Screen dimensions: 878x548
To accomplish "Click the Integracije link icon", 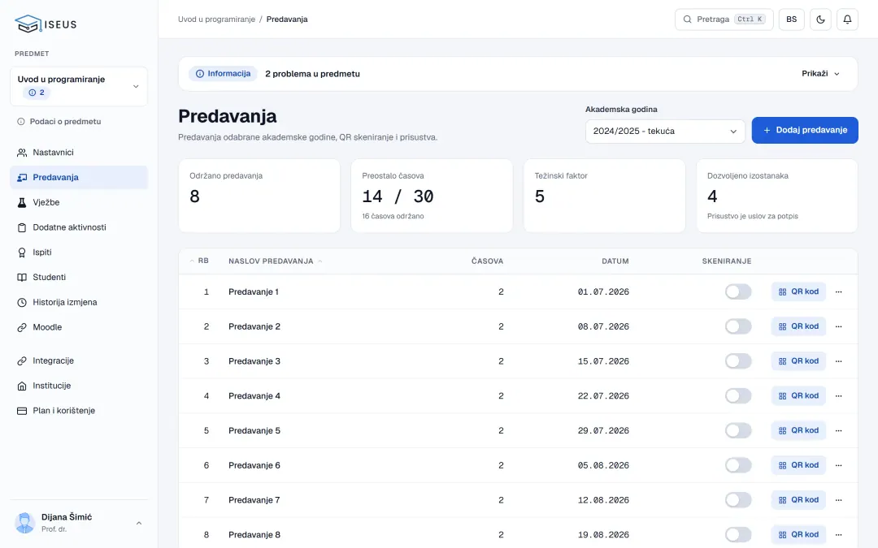I will 22,361.
